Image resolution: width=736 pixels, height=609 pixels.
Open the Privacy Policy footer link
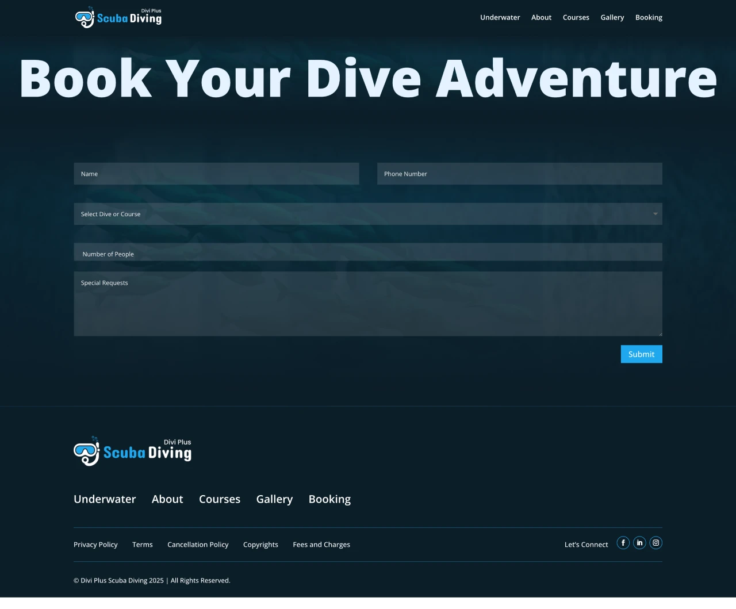(x=95, y=545)
